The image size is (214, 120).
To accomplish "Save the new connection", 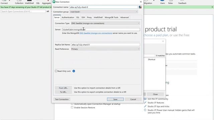I will pos(115,99).
